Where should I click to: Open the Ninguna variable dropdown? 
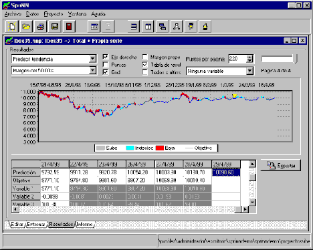point(250,71)
